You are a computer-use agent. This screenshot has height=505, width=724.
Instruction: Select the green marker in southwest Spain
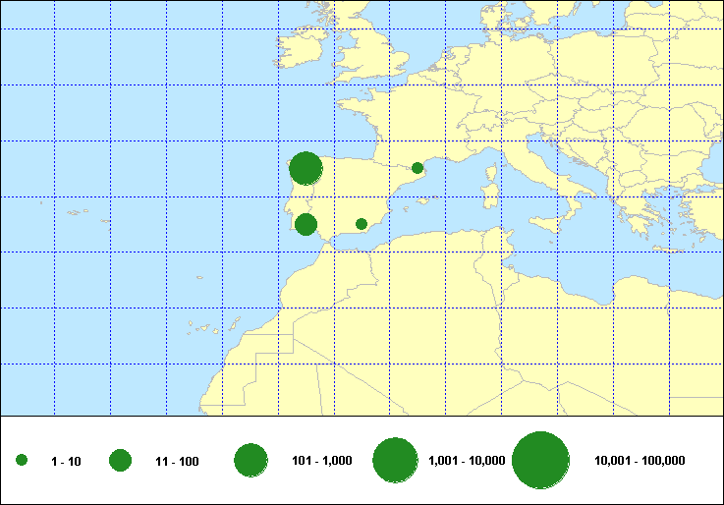pyautogui.click(x=306, y=224)
